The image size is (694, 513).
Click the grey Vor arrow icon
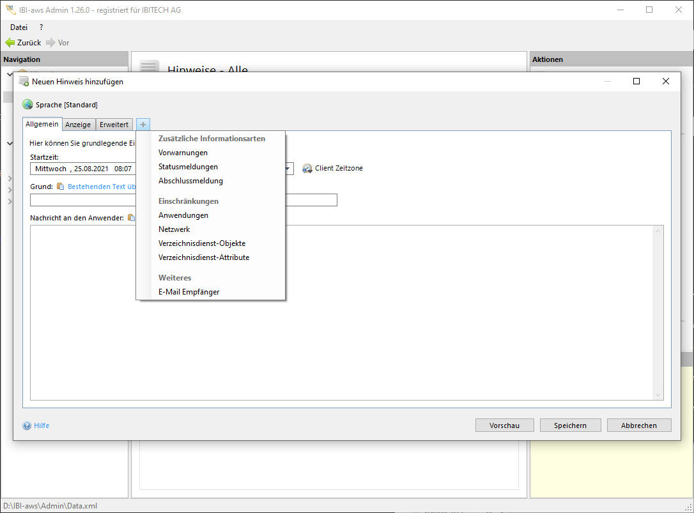point(50,43)
